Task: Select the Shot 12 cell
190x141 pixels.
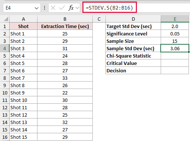Action: coord(23,115)
